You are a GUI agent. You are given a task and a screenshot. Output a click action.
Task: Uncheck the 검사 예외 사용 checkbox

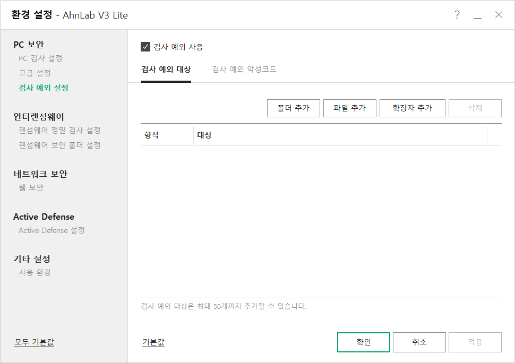click(145, 47)
